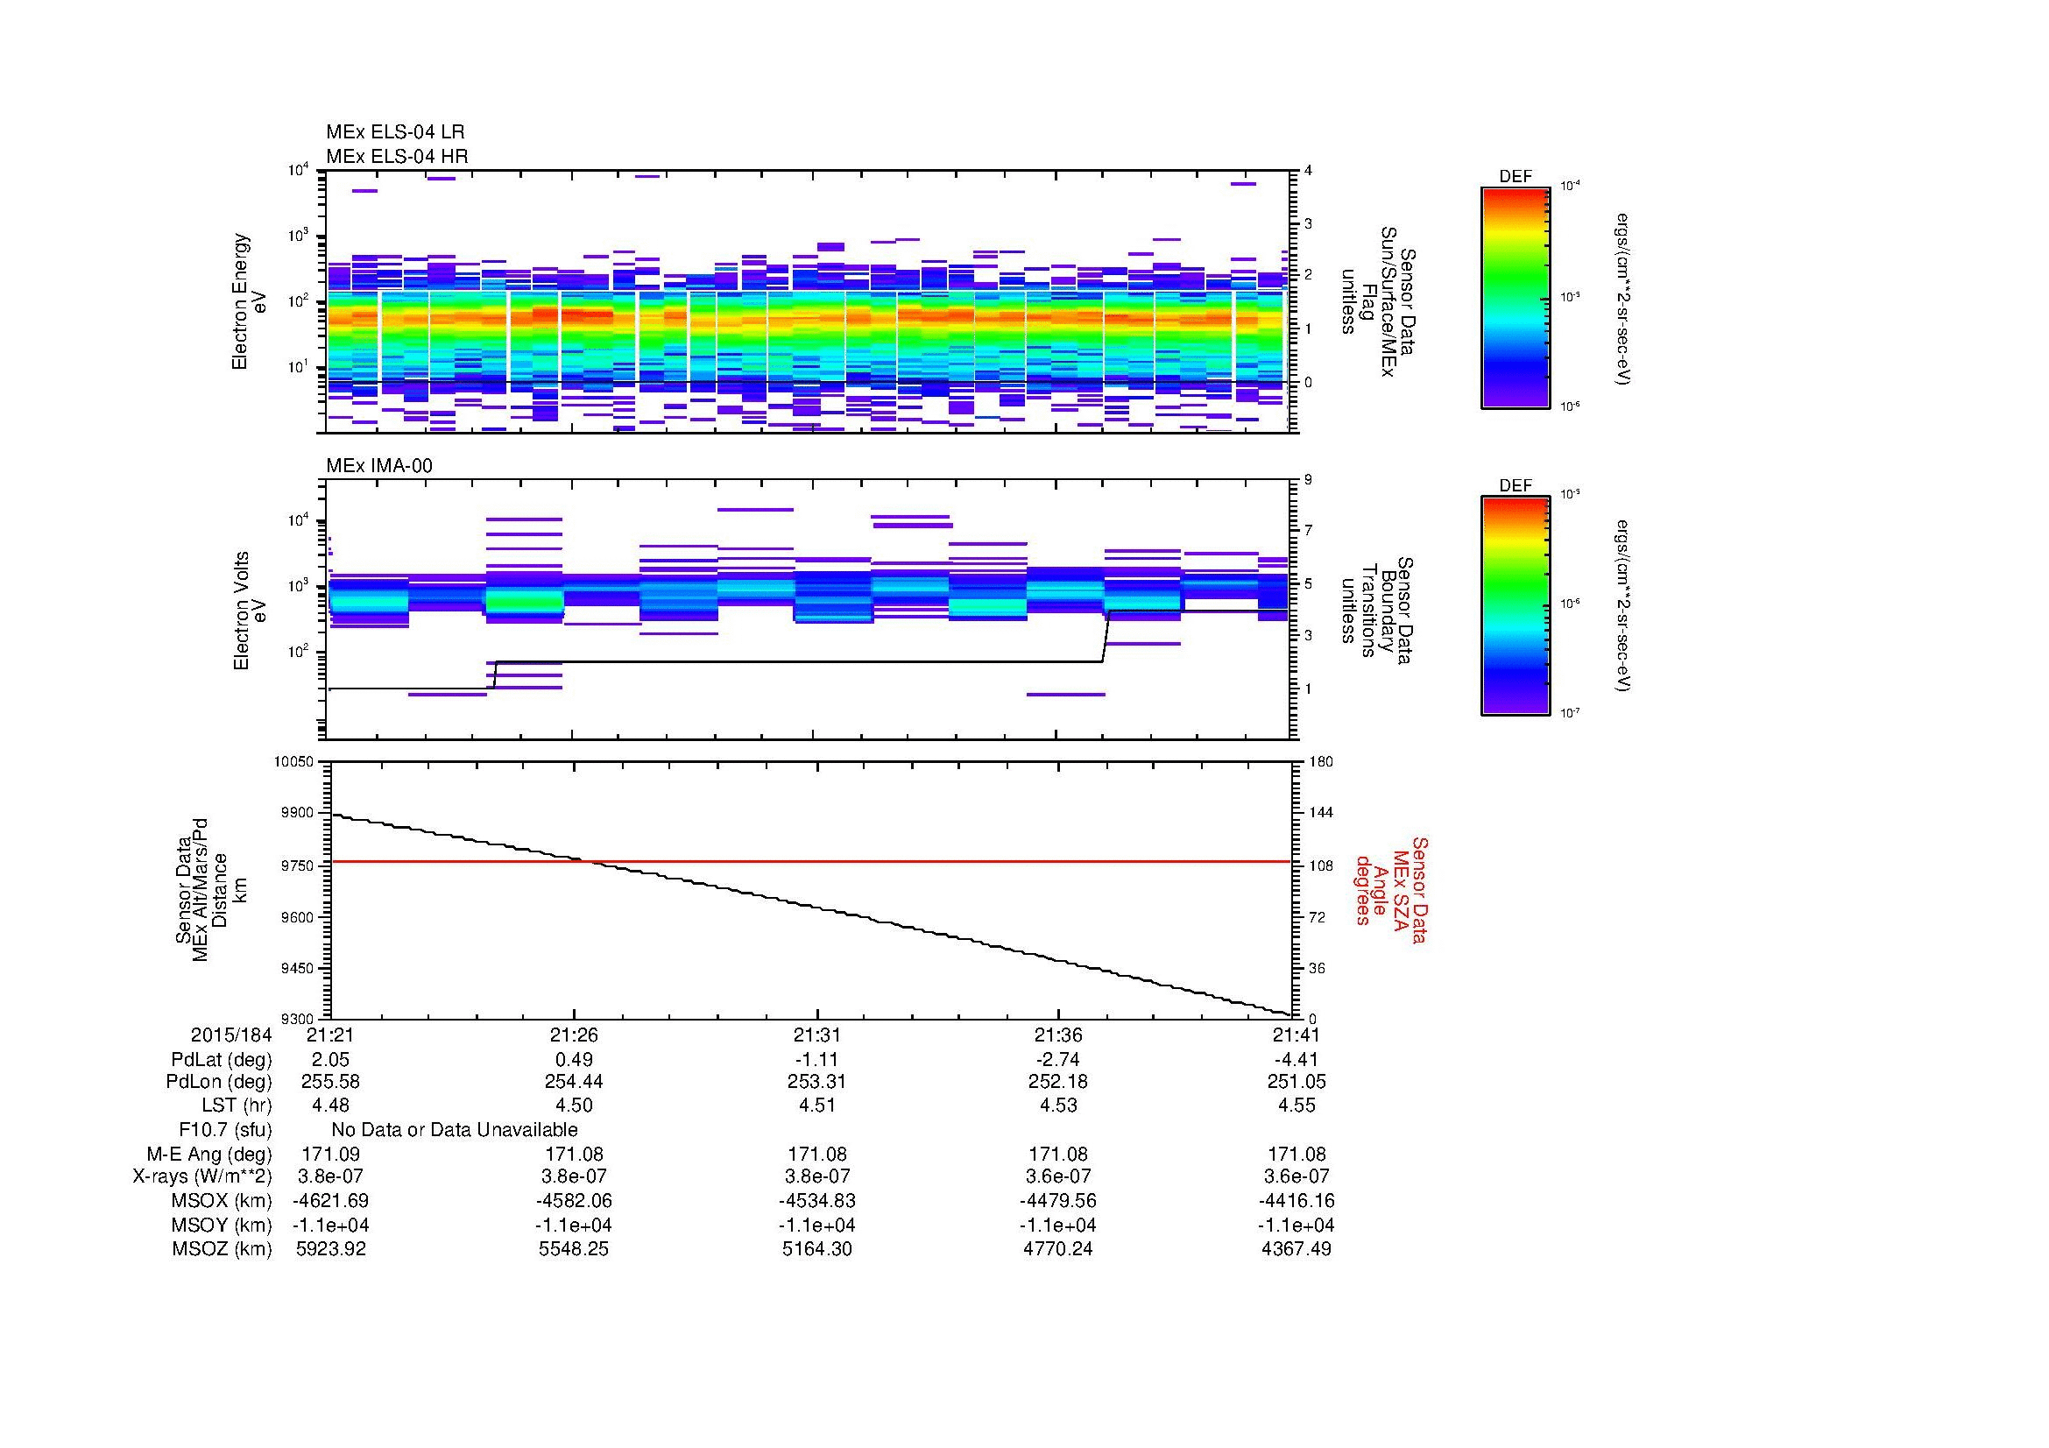The height and width of the screenshot is (1448, 2049).
Task: Click the 'MEx ELS-04 LR' plot title
Action: (x=395, y=132)
